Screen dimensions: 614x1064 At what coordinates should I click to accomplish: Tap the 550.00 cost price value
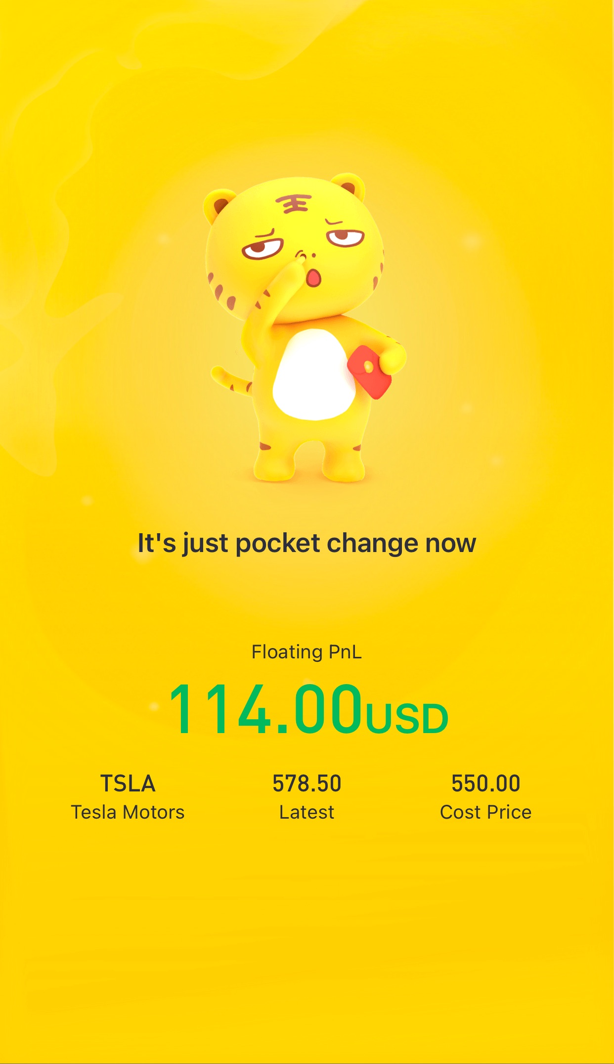pyautogui.click(x=486, y=784)
